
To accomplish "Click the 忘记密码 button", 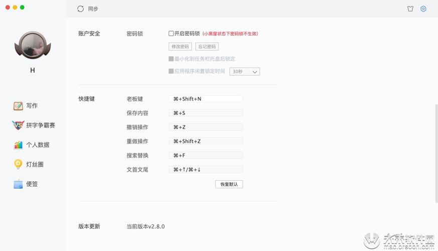I will [x=207, y=47].
